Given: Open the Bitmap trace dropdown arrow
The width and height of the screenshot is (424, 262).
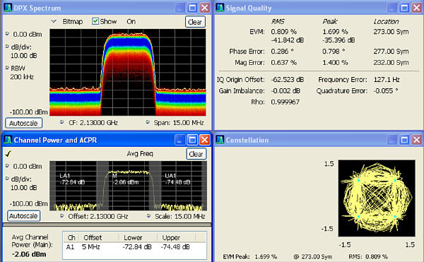Looking at the screenshot, I should point(54,21).
